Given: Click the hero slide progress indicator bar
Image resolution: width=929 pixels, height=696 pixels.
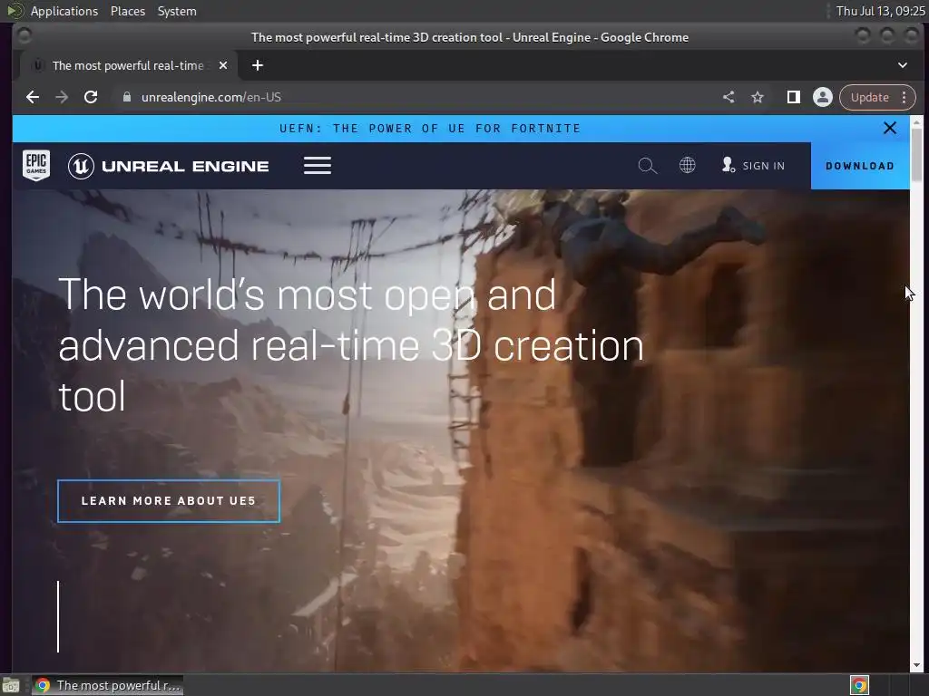Looking at the screenshot, I should pos(58,616).
